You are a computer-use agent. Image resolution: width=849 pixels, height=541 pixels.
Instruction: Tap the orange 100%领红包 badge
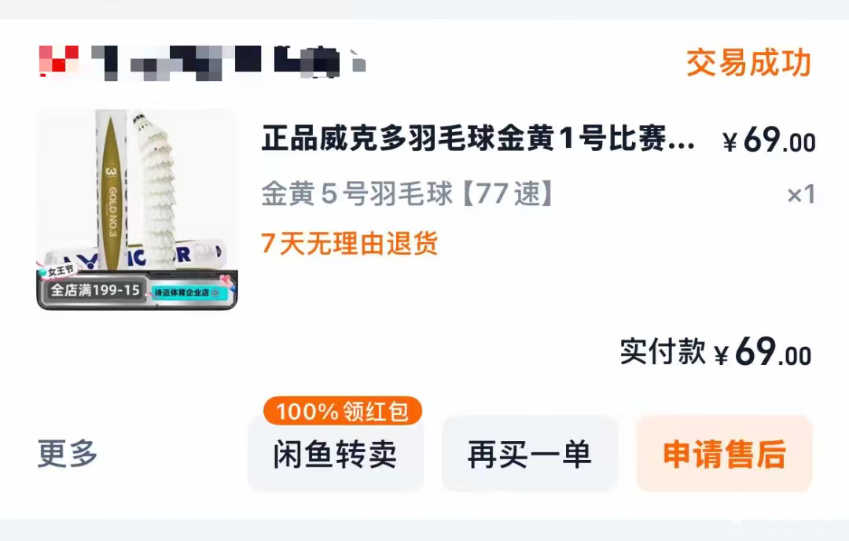tap(343, 411)
